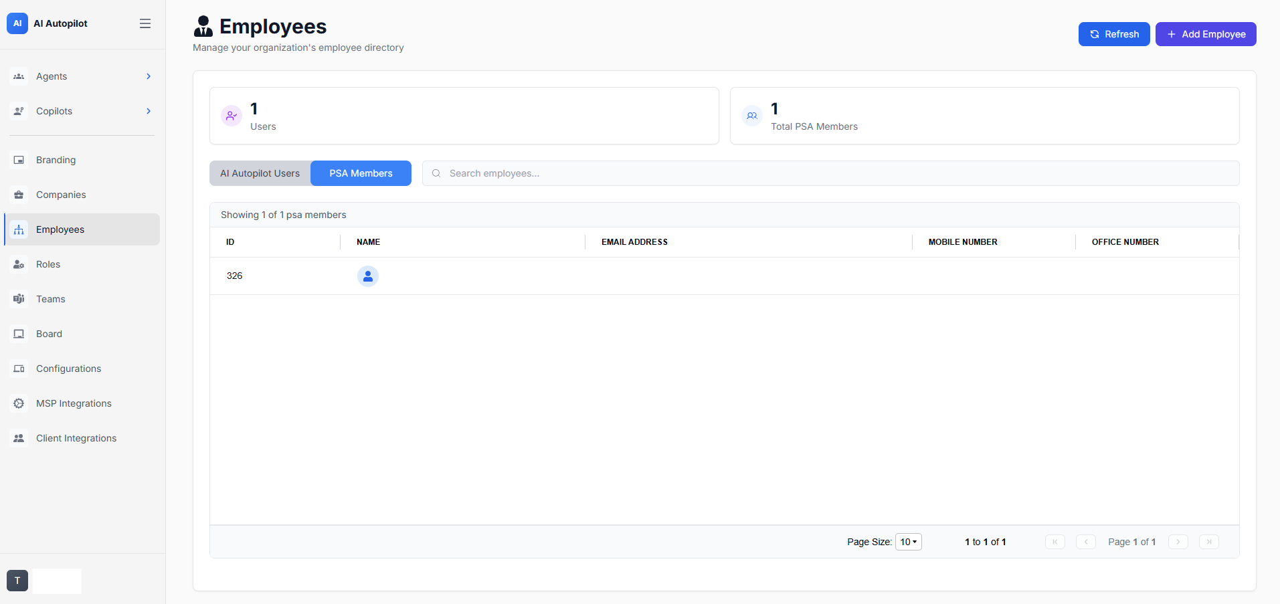Toggle the sidebar hamburger menu icon
Screen dimensions: 1280x604
coord(145,23)
